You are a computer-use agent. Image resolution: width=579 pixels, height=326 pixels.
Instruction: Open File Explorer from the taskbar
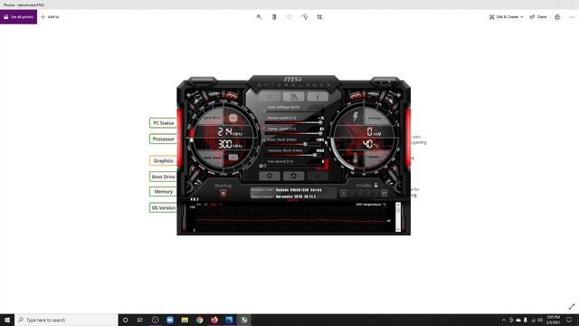point(185,320)
